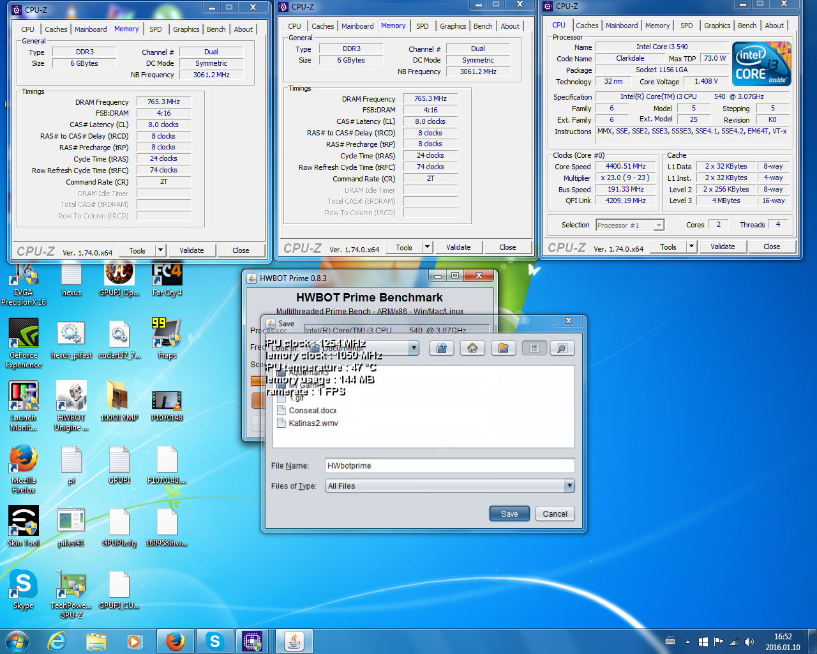817x654 pixels.
Task: Click Tools button in leftmost CPU-Z window
Action: (x=137, y=250)
